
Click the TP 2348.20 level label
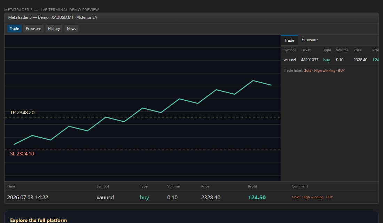click(x=22, y=113)
